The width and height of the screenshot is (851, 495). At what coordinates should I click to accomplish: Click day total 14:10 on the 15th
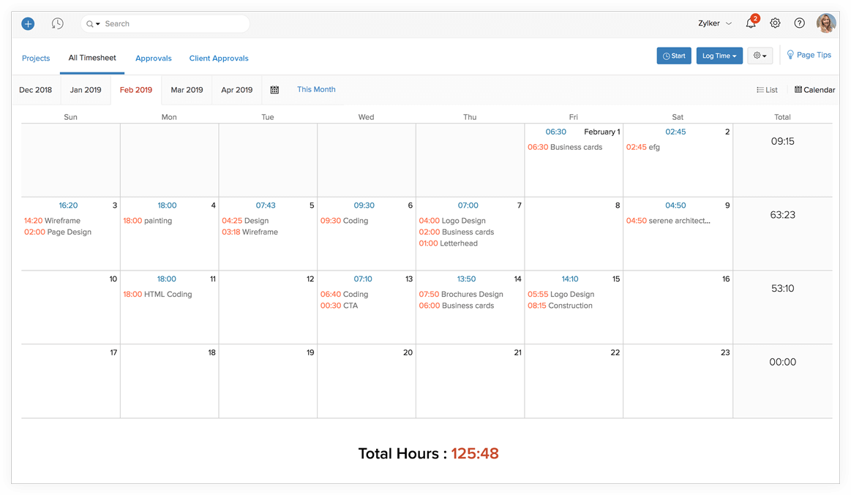point(570,279)
